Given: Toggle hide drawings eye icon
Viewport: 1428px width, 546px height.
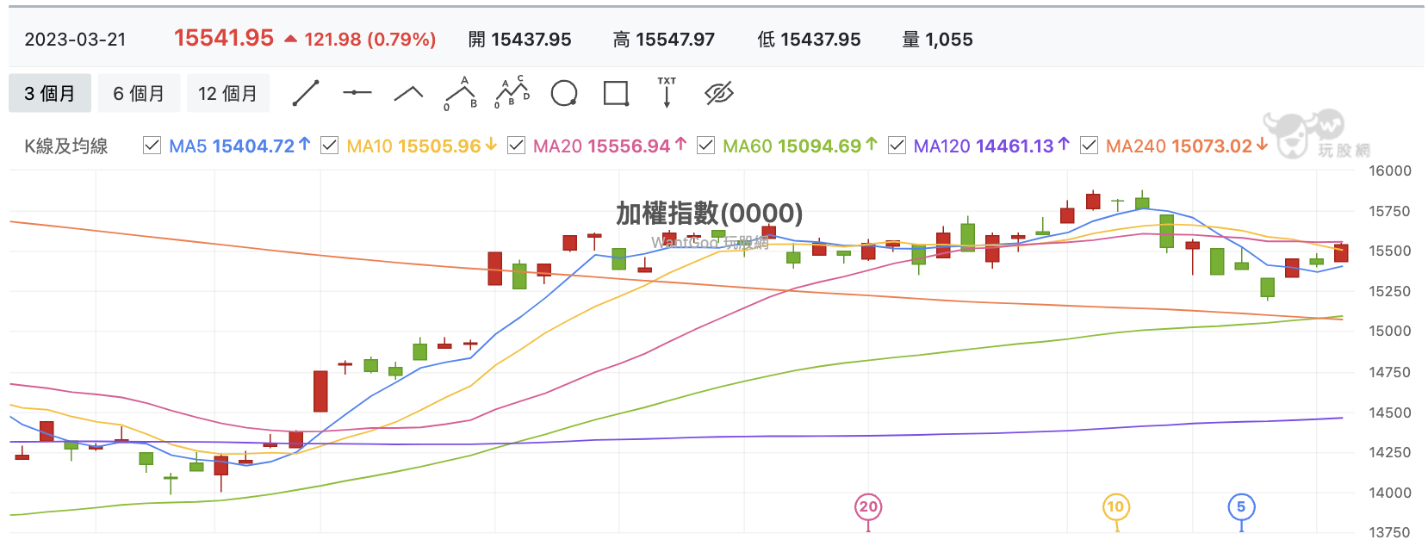Looking at the screenshot, I should click(718, 93).
